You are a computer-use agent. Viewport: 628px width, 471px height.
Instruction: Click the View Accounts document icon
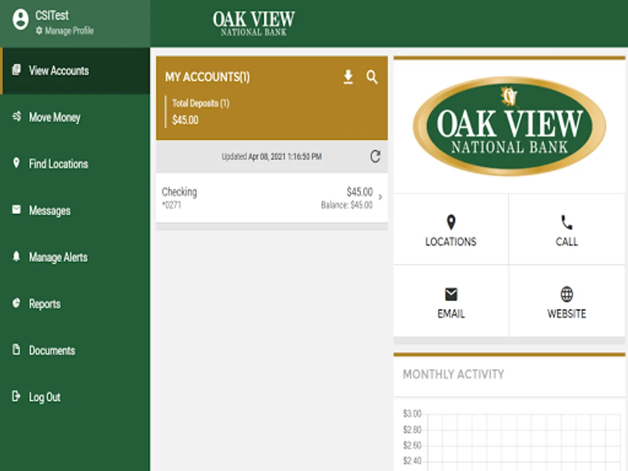[17, 70]
